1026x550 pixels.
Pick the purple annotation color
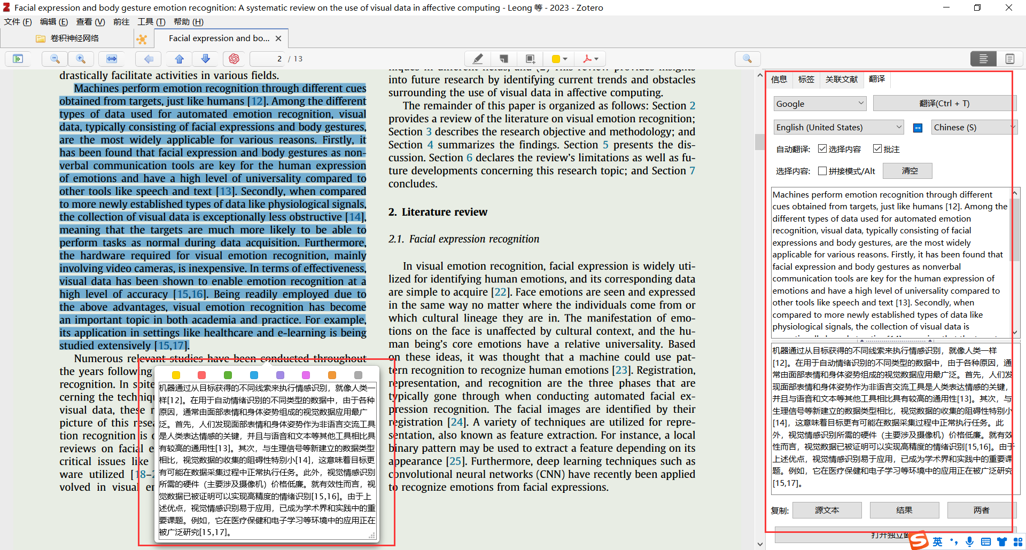coord(280,375)
